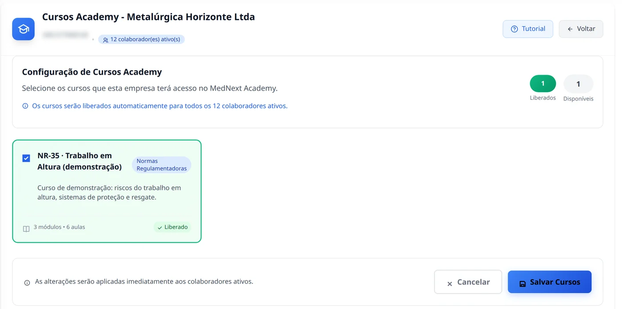Click the gray Disponíveis count pill
622x309 pixels.
pyautogui.click(x=578, y=84)
